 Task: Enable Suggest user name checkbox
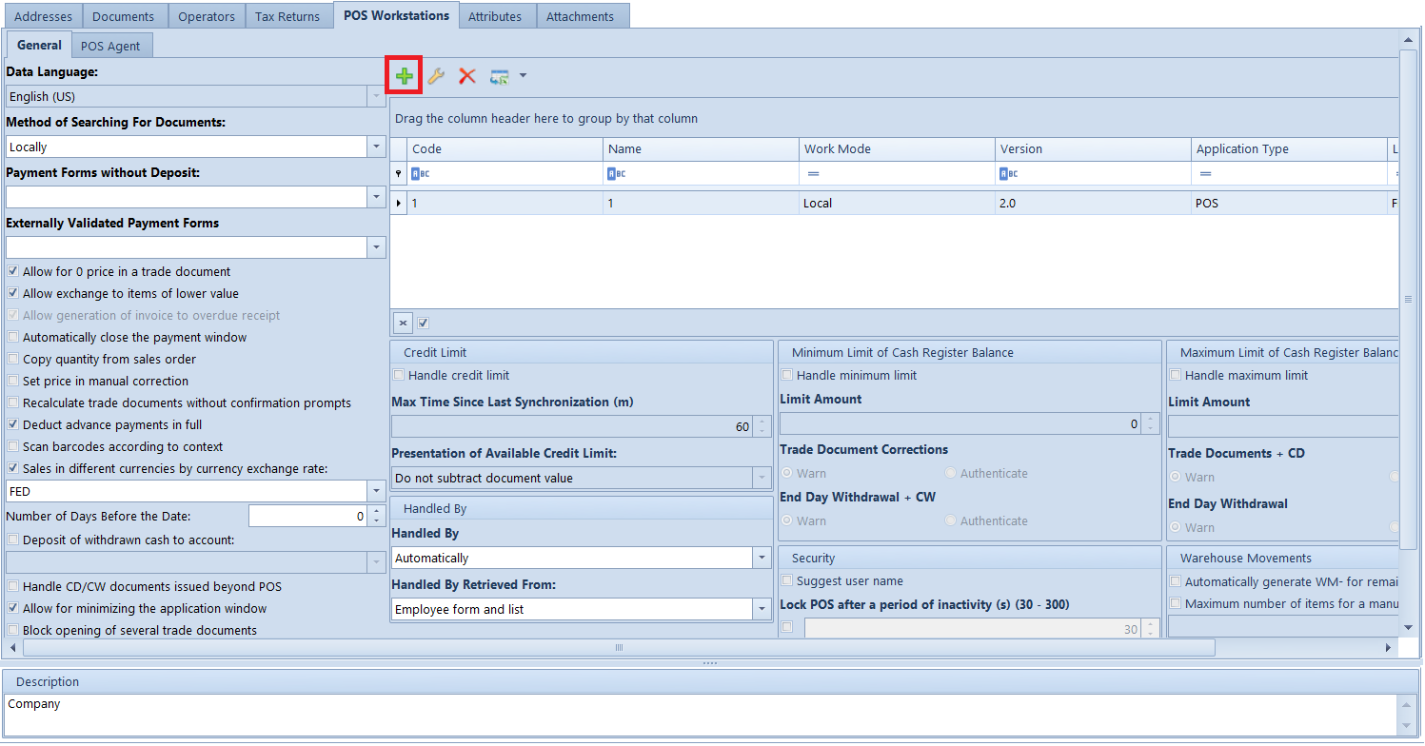tap(787, 581)
